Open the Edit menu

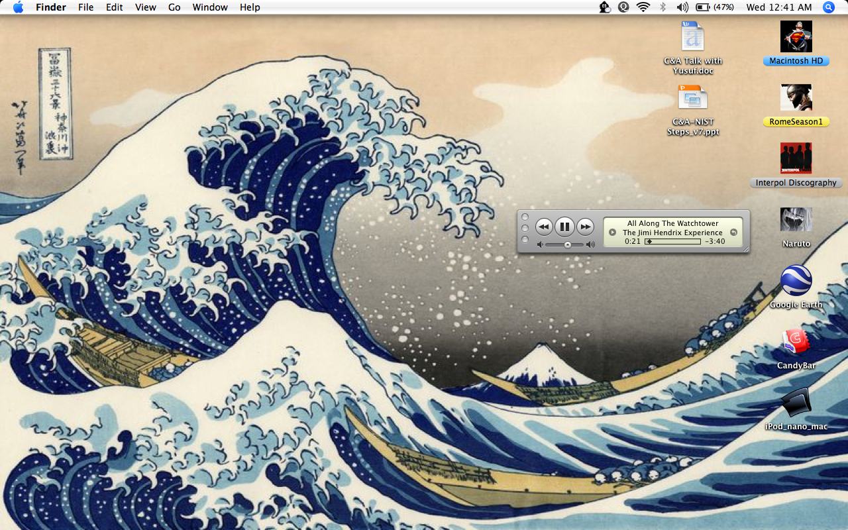tap(115, 7)
